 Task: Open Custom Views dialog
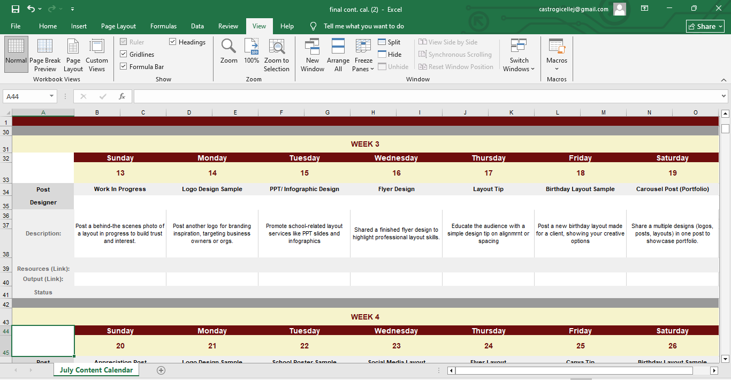point(97,55)
